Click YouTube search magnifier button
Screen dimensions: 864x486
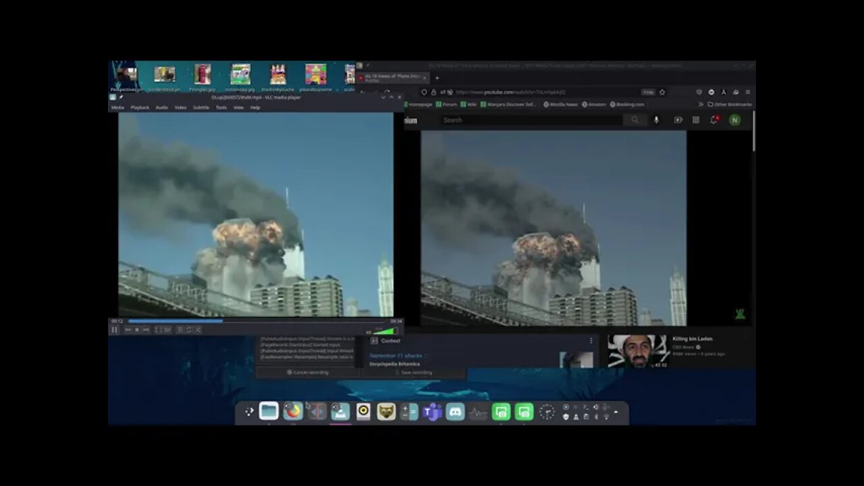tap(634, 120)
